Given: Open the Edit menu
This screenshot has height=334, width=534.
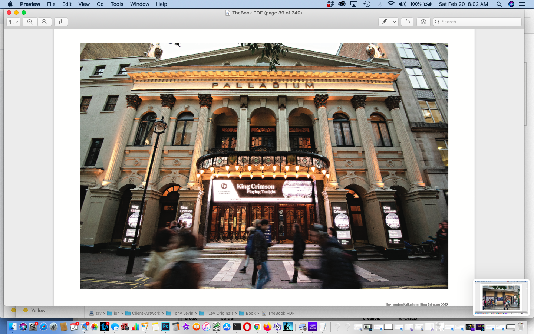Looking at the screenshot, I should (x=67, y=4).
